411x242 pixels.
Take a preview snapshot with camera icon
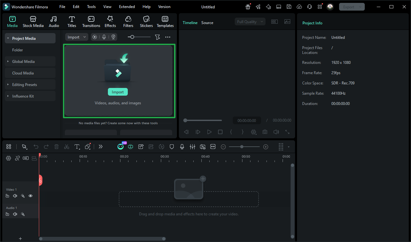click(265, 132)
